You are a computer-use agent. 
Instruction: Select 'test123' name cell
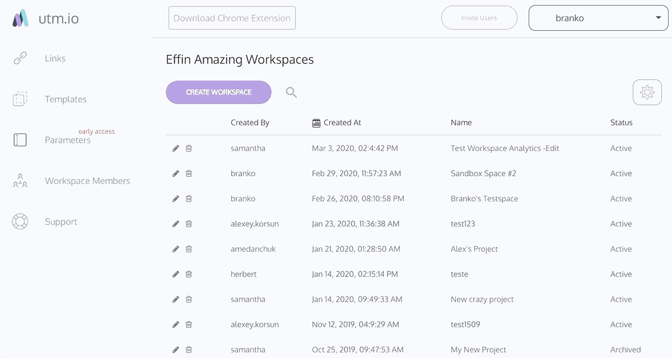pyautogui.click(x=463, y=224)
